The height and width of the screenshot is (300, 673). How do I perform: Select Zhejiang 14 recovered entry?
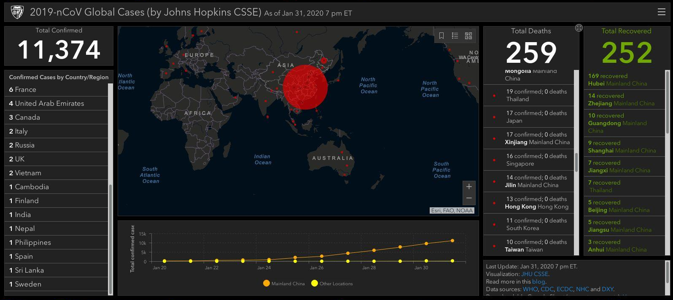tap(624, 99)
